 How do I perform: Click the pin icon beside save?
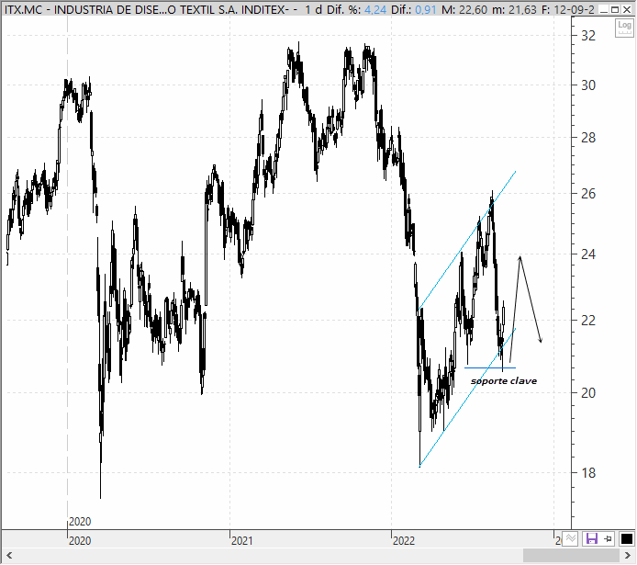tap(609, 539)
